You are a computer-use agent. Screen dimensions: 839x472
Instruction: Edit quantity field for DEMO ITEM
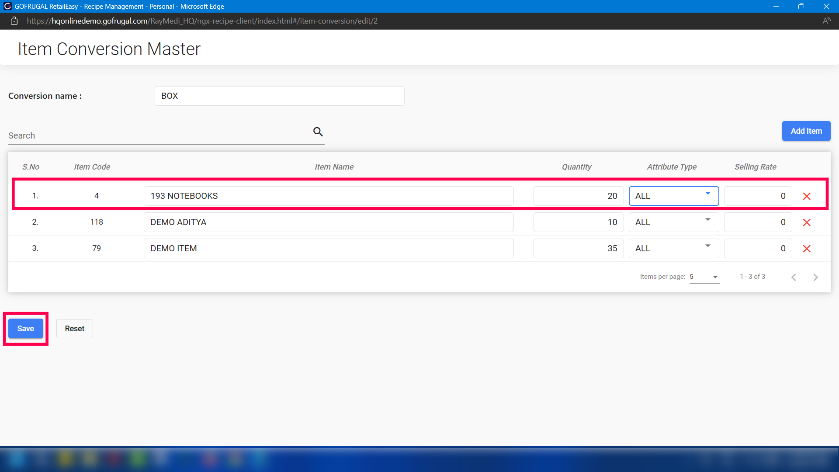pyautogui.click(x=578, y=248)
